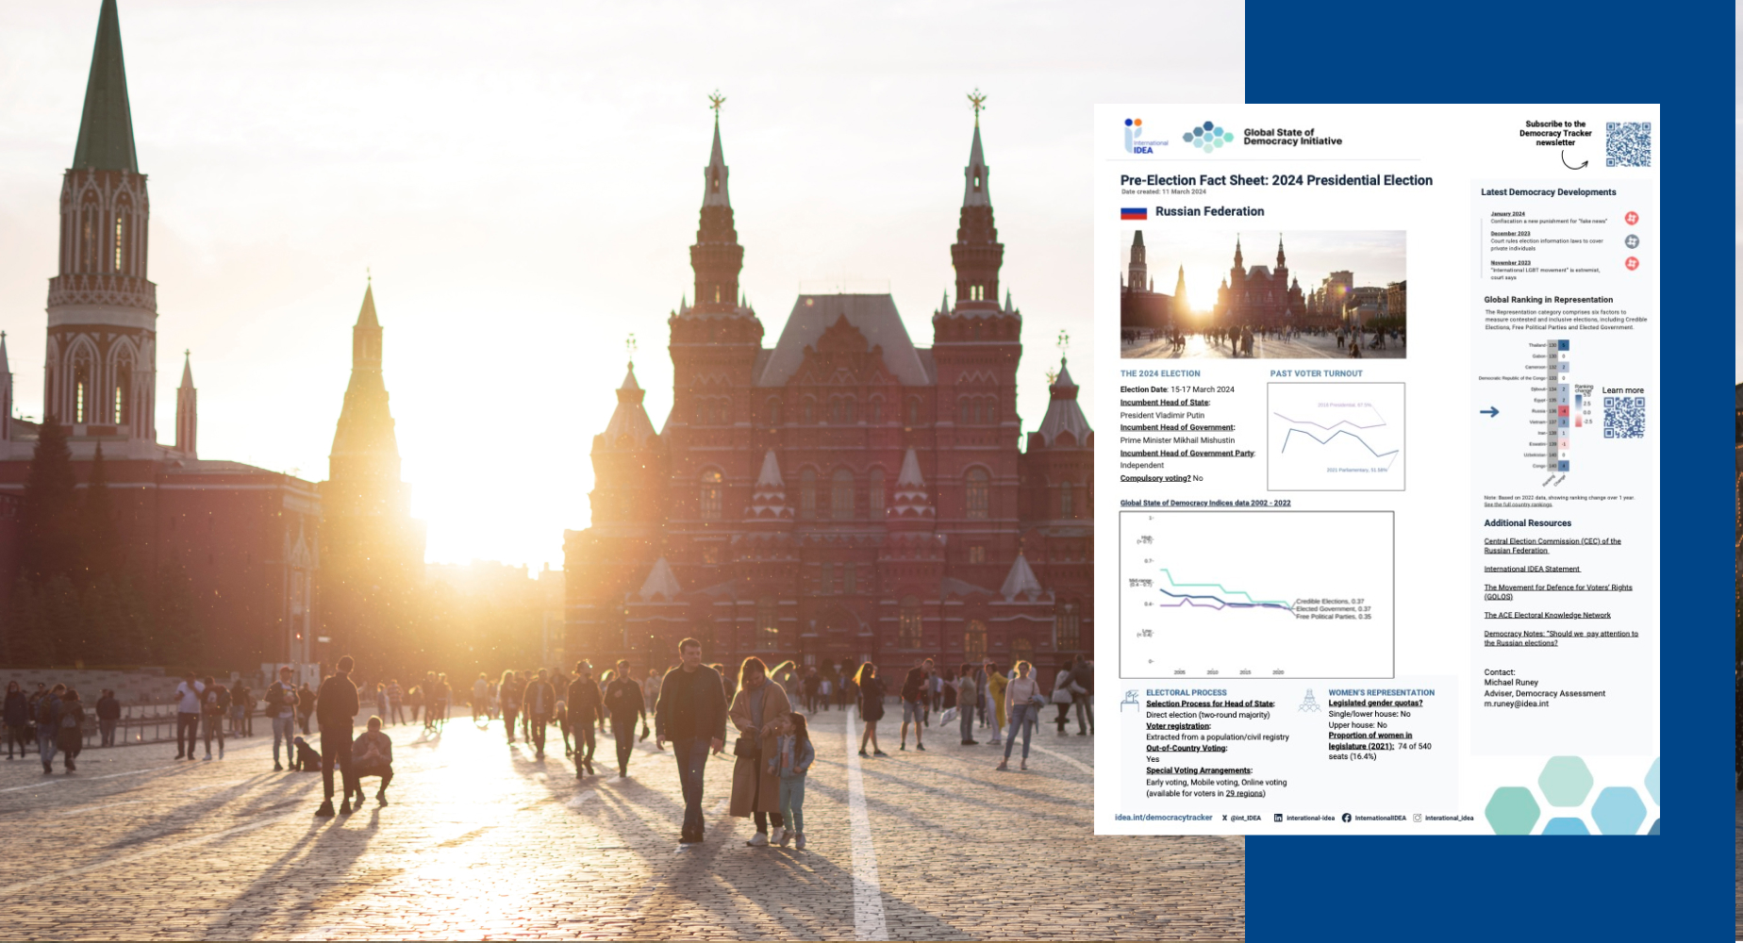The image size is (1743, 943).
Task: Select the Global State of Democracy hexagon logo
Action: pyautogui.click(x=1207, y=136)
